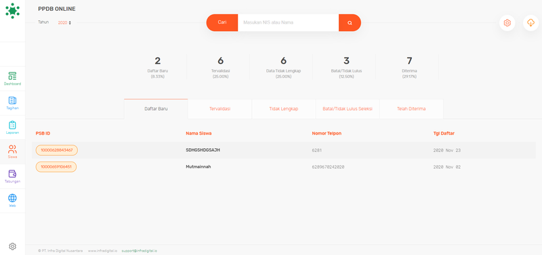Click the PPDB ONLINE page title
542x255 pixels.
click(x=57, y=9)
